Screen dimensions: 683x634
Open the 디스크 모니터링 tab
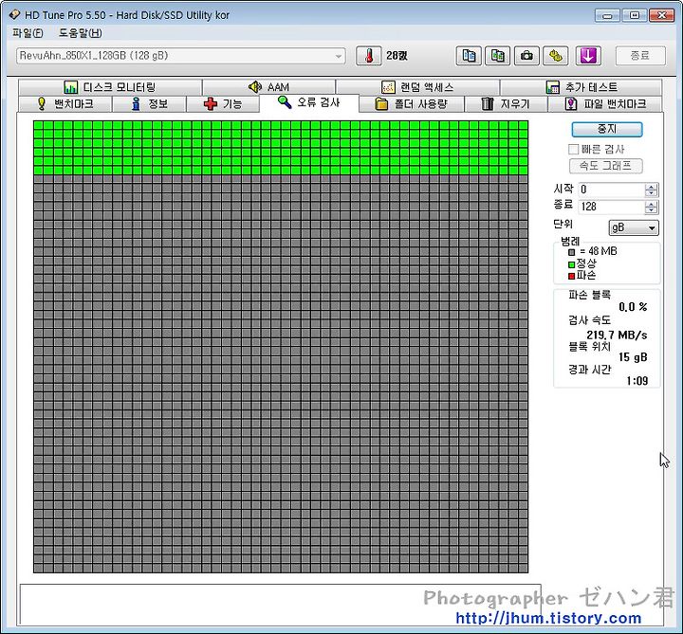[x=110, y=87]
